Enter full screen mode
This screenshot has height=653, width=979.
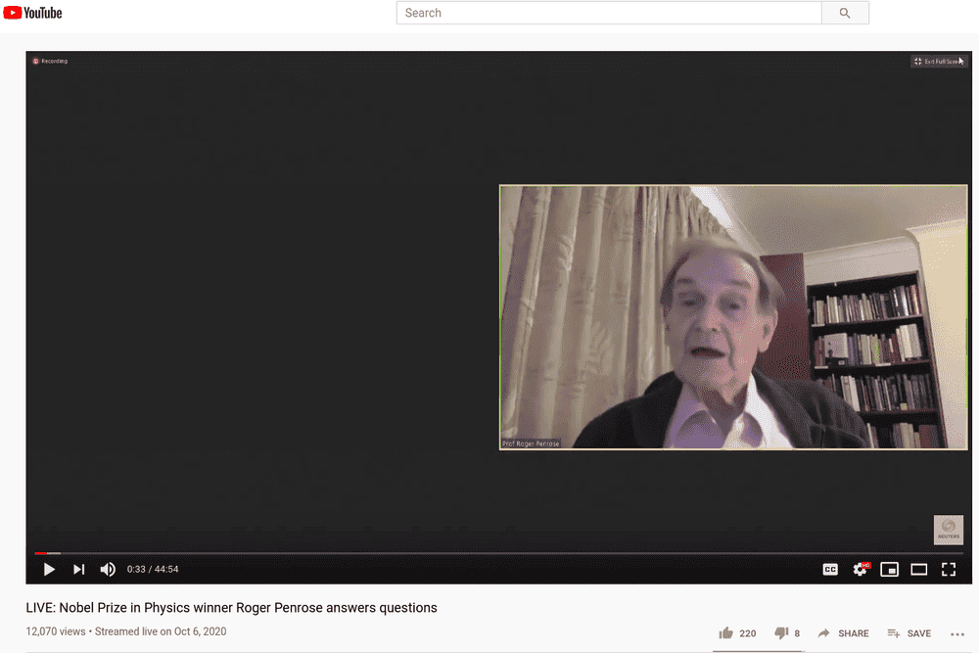pos(949,570)
